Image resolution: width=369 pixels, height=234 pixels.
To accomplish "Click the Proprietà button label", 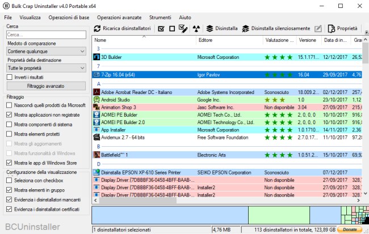I will click(347, 28).
